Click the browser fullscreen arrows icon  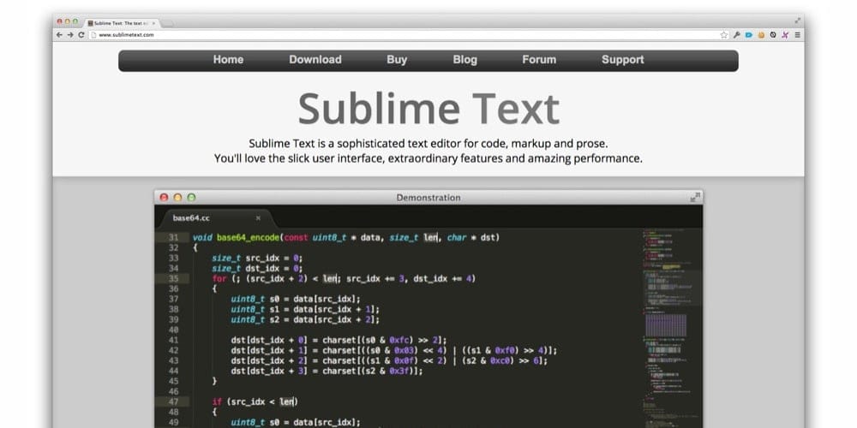click(x=797, y=21)
